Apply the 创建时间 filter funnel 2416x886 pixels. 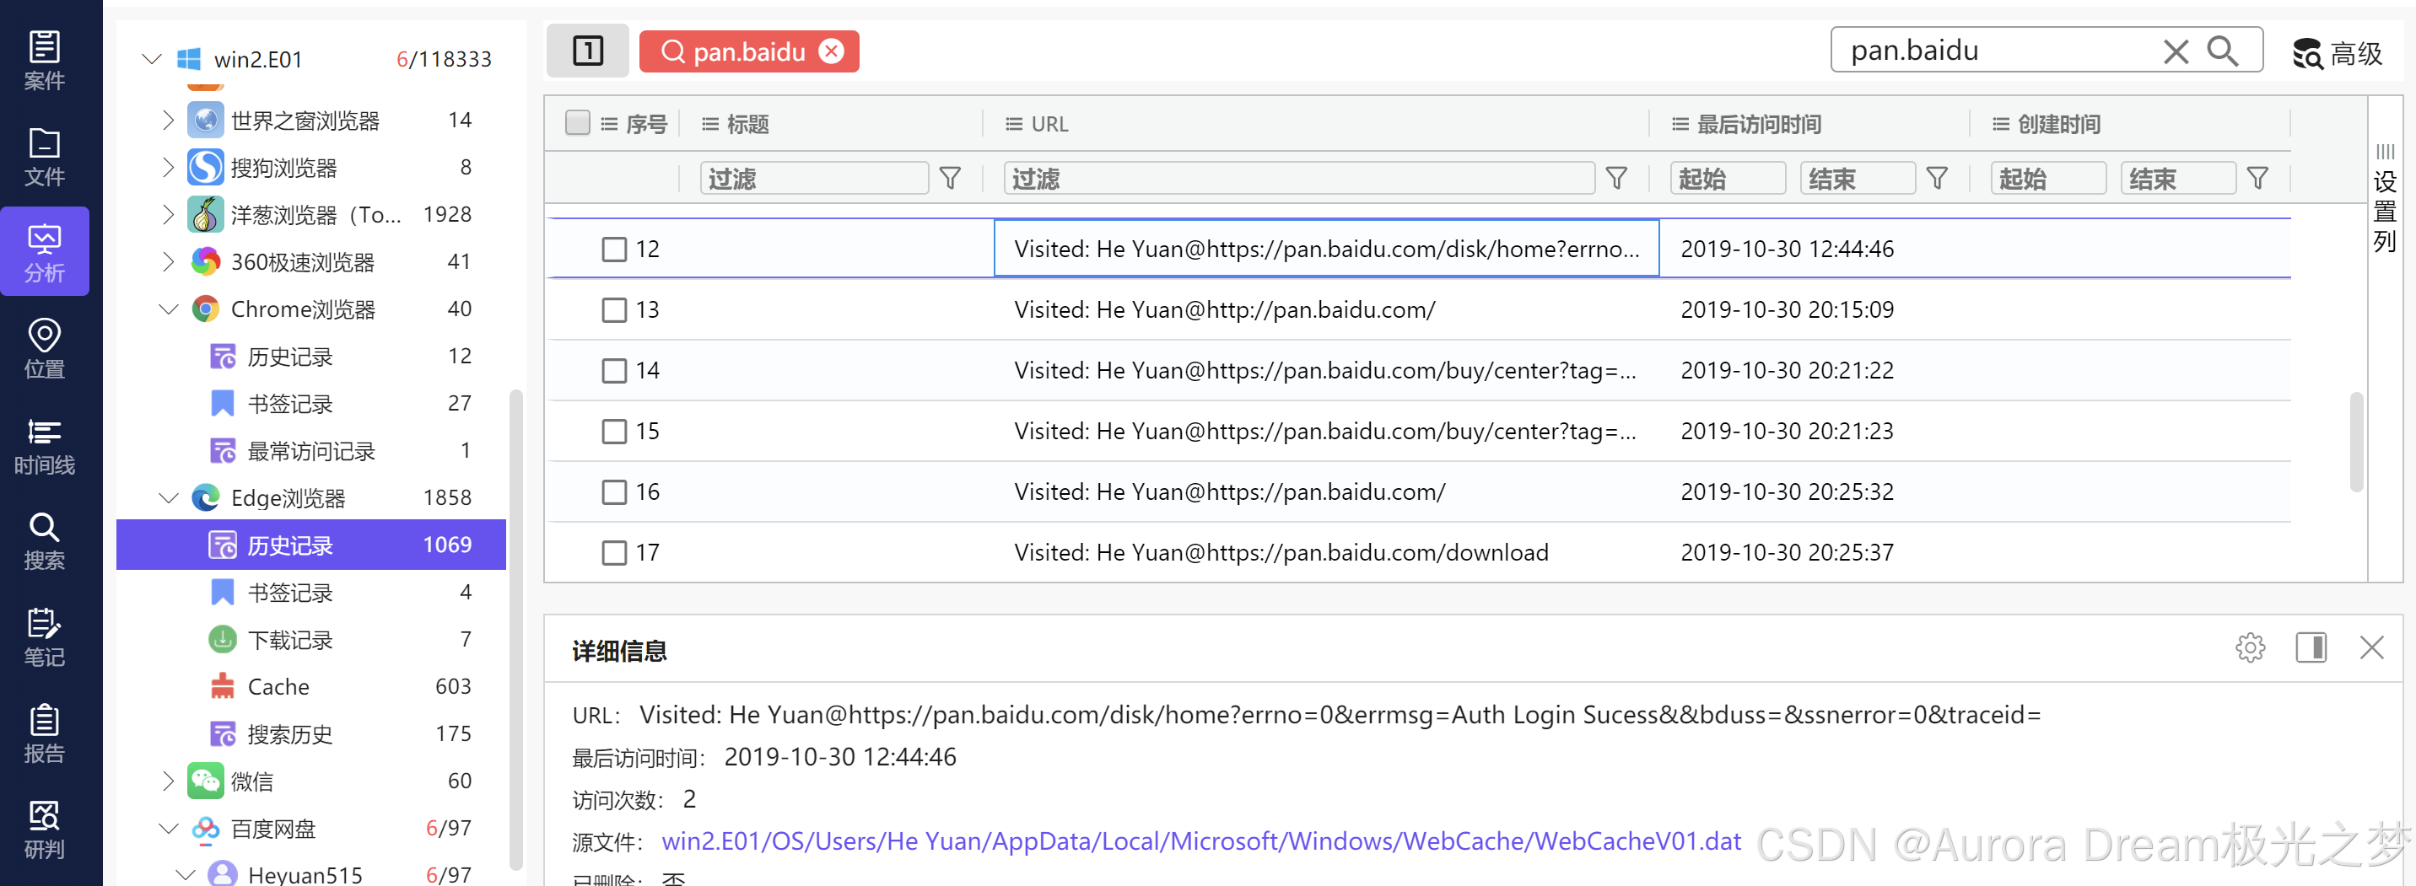2258,178
